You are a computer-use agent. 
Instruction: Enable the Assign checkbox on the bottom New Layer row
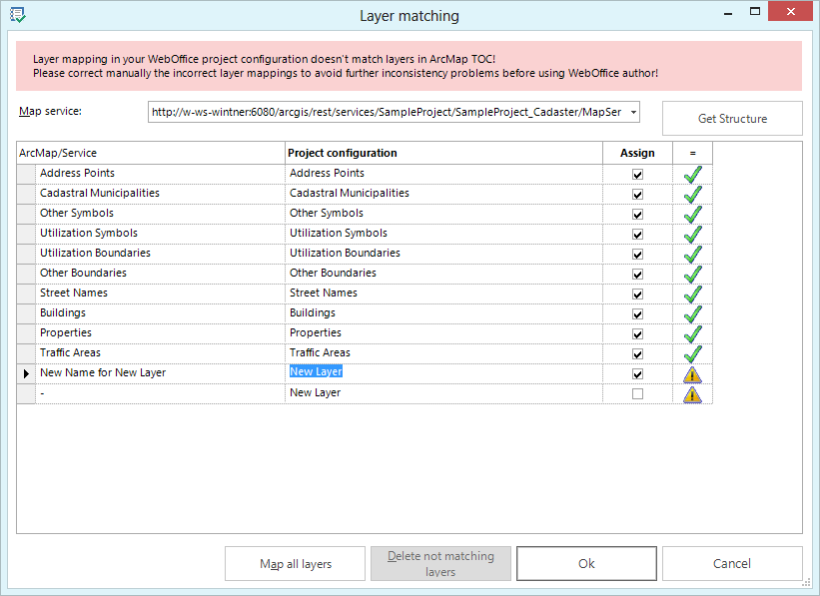coord(637,392)
